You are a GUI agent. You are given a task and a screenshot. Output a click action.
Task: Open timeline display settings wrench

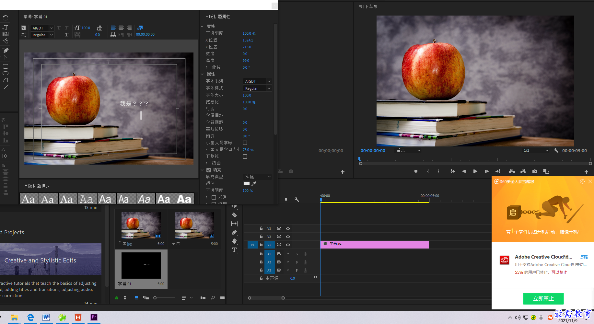pos(297,200)
